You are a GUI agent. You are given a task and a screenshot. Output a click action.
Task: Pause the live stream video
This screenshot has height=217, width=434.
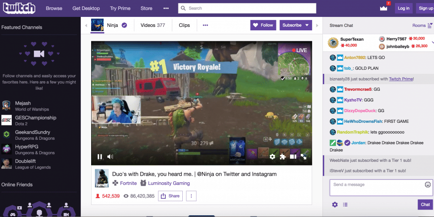coord(100,157)
